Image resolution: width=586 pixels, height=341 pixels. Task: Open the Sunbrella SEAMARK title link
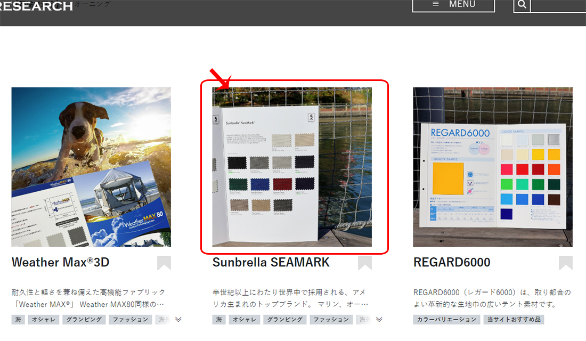click(x=271, y=263)
